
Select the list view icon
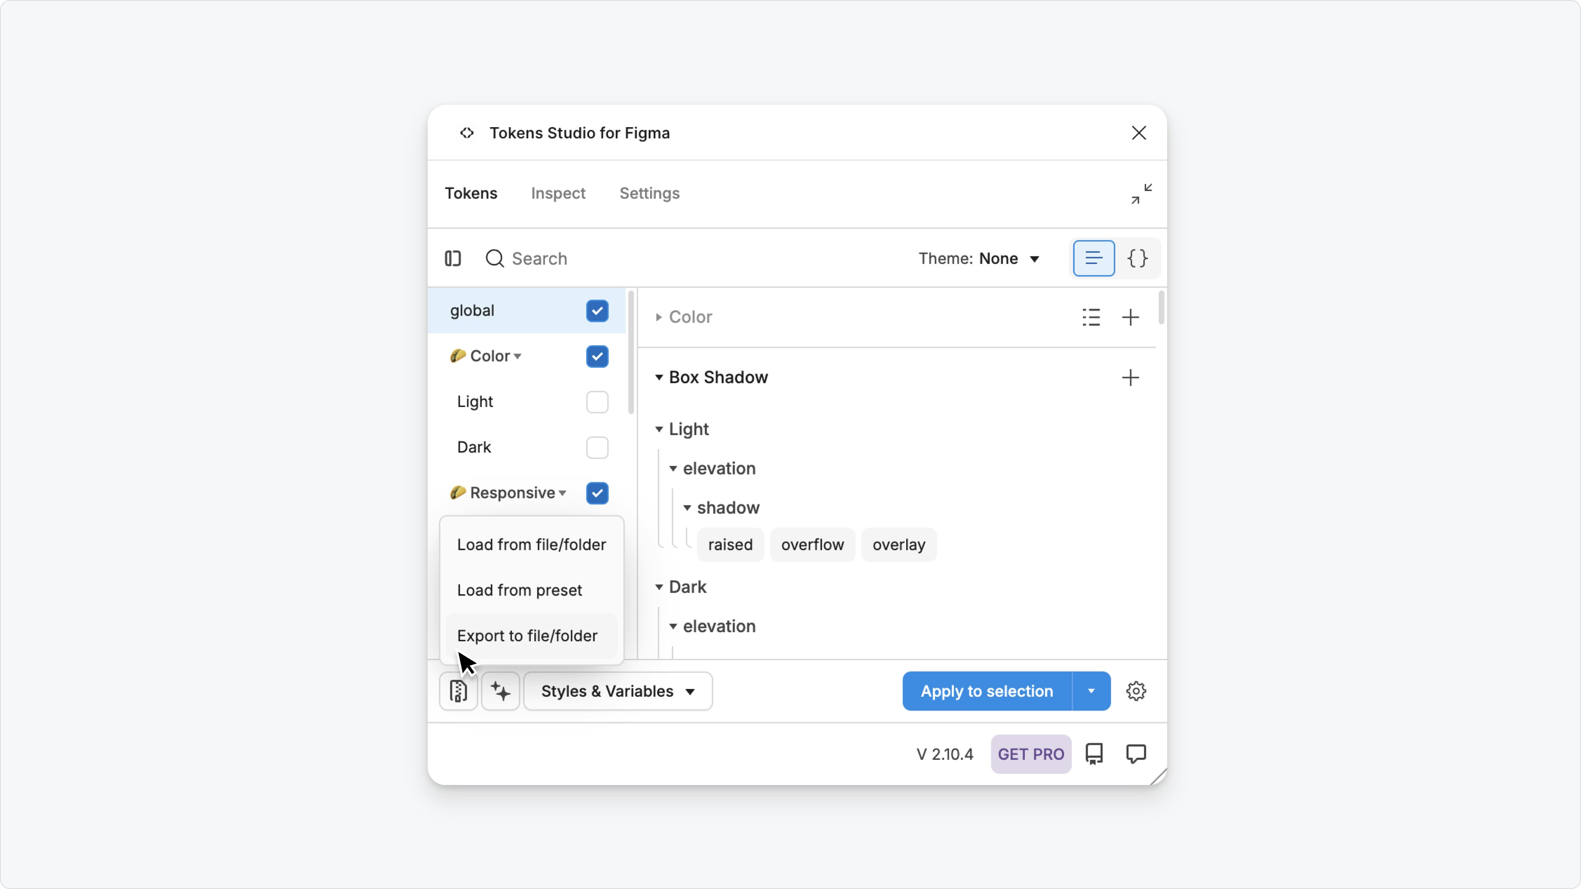1093,258
